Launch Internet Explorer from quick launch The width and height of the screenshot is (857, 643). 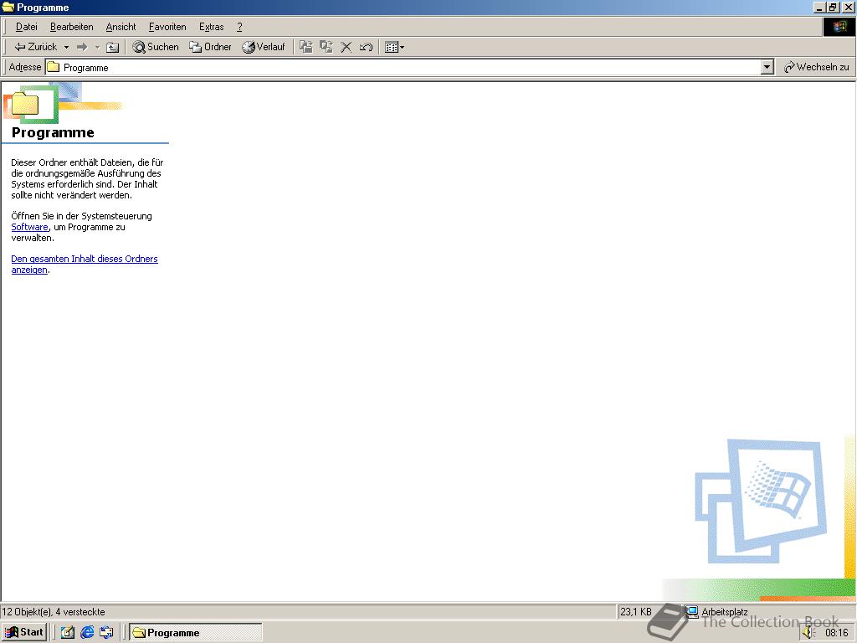(x=87, y=633)
